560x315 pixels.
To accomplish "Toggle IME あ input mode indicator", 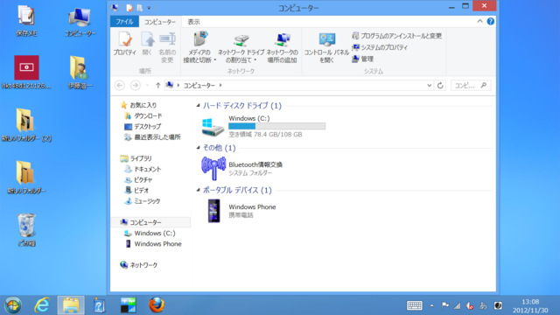I will [x=483, y=305].
